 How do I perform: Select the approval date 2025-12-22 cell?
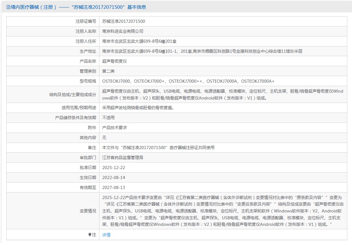coord(113,168)
